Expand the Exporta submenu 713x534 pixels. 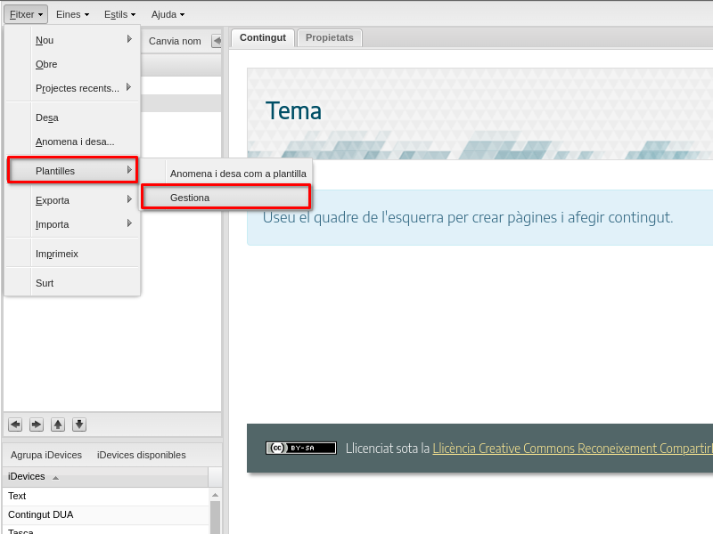129,200
